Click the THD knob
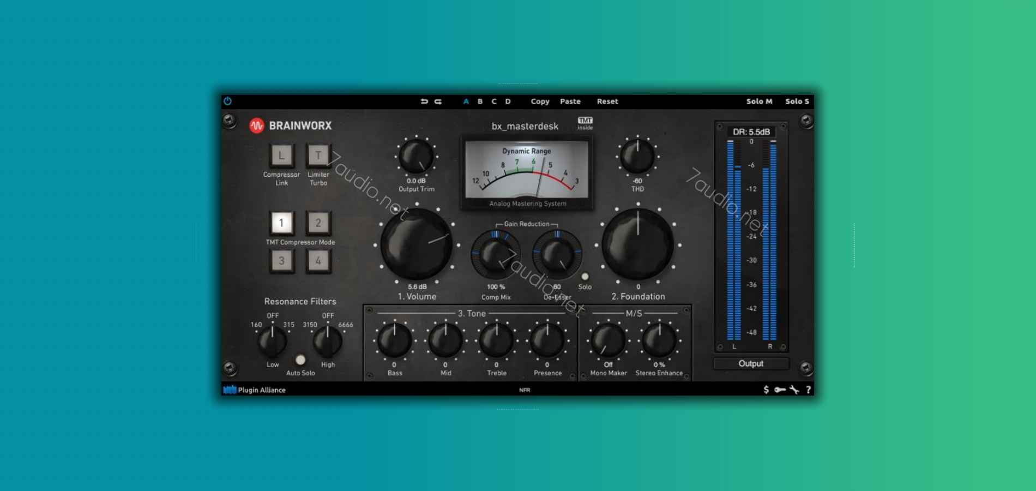Image resolution: width=1036 pixels, height=491 pixels. (x=637, y=157)
